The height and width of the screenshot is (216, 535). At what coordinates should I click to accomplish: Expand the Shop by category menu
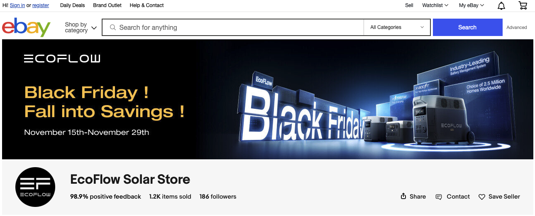[x=81, y=28]
